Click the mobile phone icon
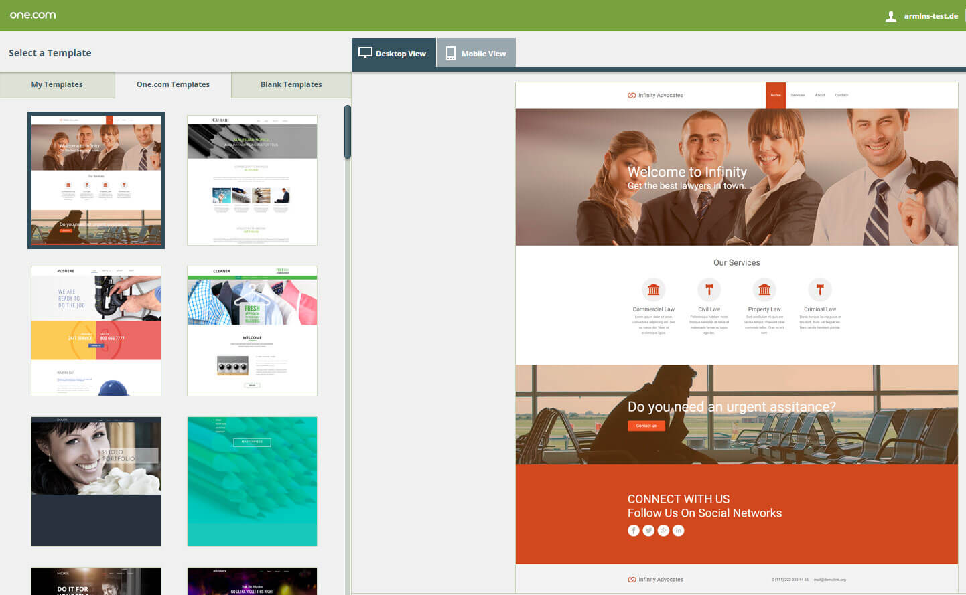 451,53
